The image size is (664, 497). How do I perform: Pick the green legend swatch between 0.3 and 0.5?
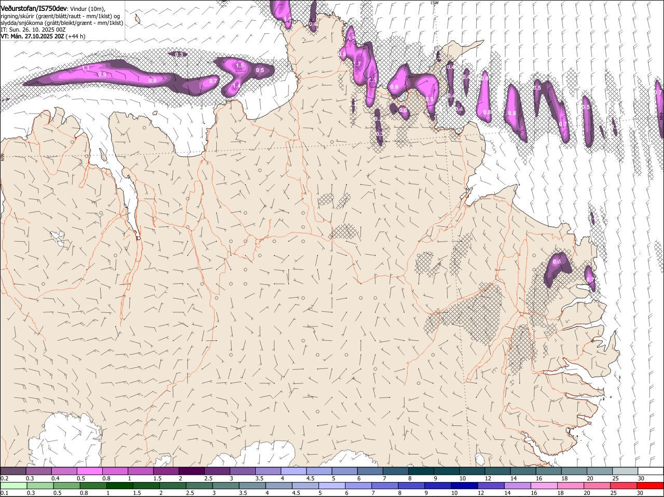(41, 486)
